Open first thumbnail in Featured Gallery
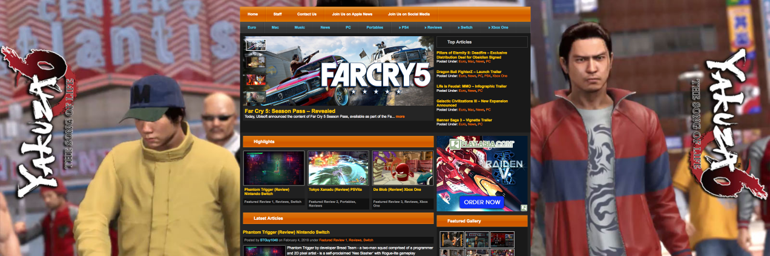Image resolution: width=770 pixels, height=256 pixels. (x=452, y=239)
